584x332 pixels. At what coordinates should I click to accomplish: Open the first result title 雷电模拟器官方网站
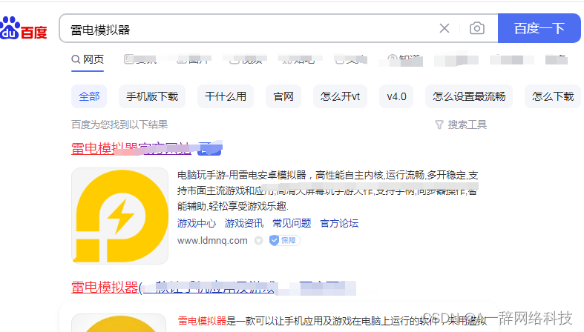point(131,148)
